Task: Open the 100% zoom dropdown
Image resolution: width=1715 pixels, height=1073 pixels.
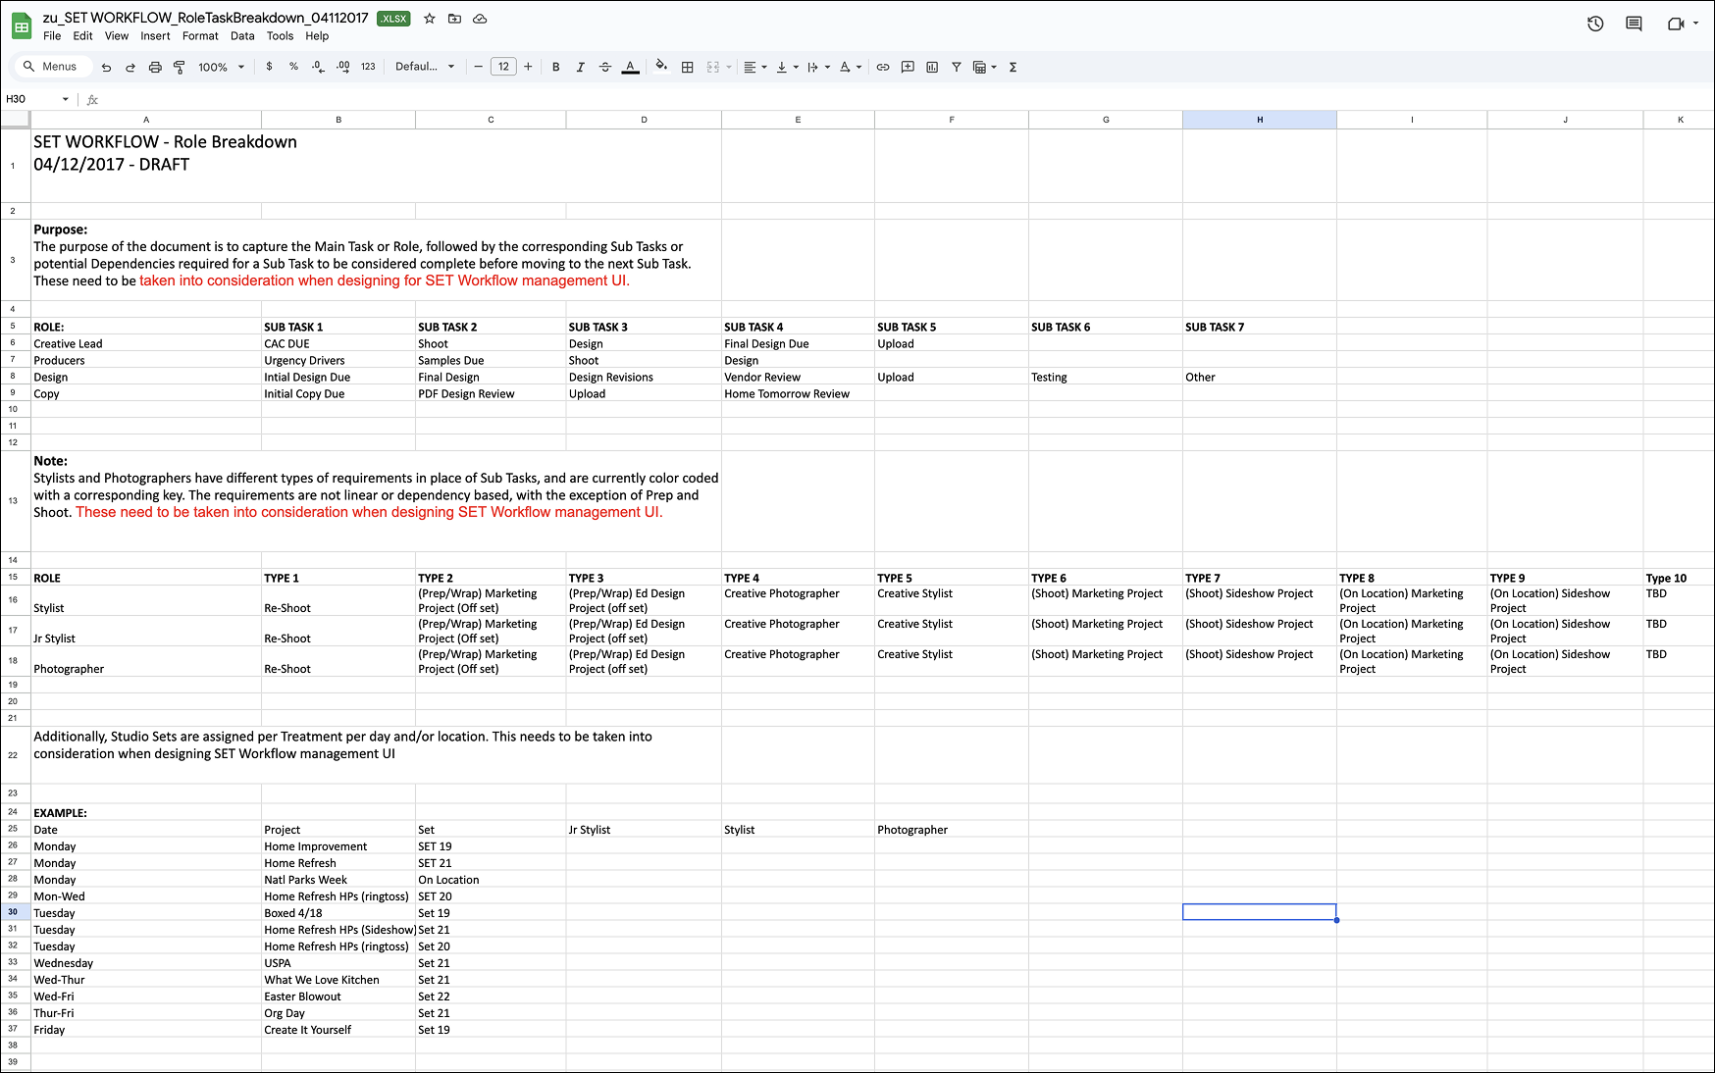Action: pyautogui.click(x=221, y=67)
